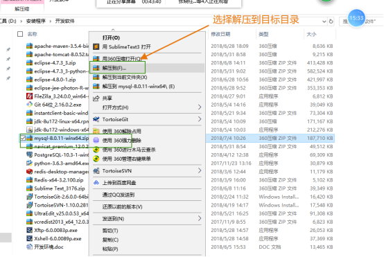This screenshot has width=384, height=257.
Task: Click date cell 2018/7/4 10:26
Action: [228, 139]
